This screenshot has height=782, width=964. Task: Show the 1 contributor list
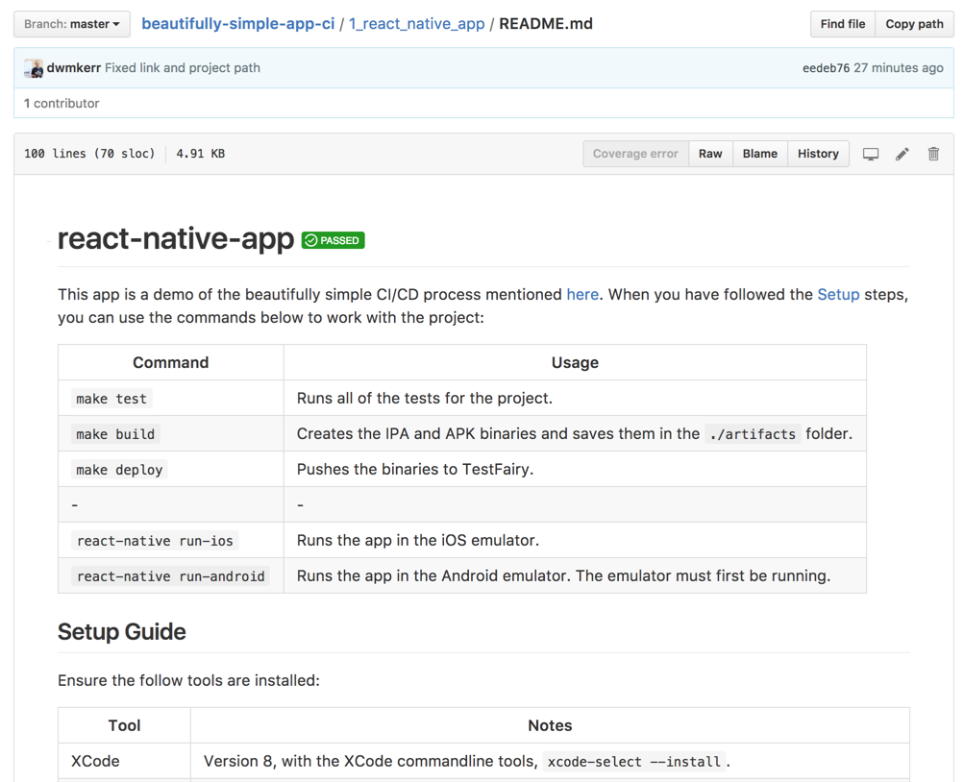coord(62,103)
